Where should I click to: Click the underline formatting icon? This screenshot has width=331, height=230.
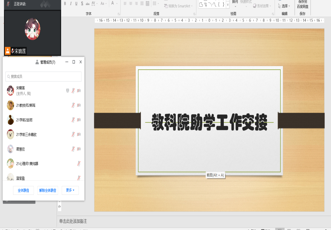coord(76,3)
